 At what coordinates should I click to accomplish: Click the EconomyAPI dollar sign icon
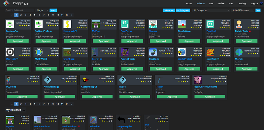[x=67, y=24]
